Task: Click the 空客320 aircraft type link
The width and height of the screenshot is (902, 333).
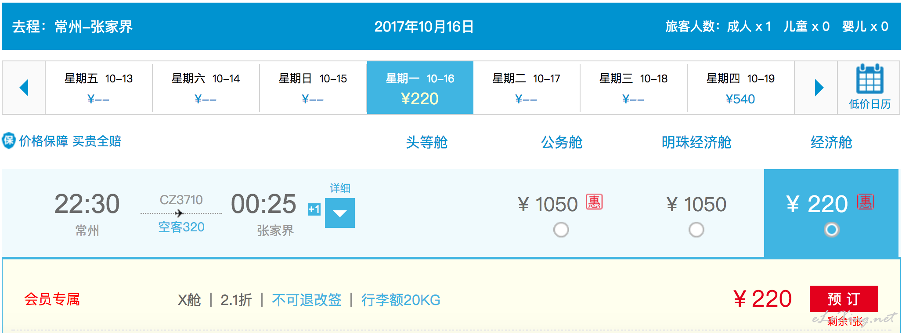Action: (181, 227)
